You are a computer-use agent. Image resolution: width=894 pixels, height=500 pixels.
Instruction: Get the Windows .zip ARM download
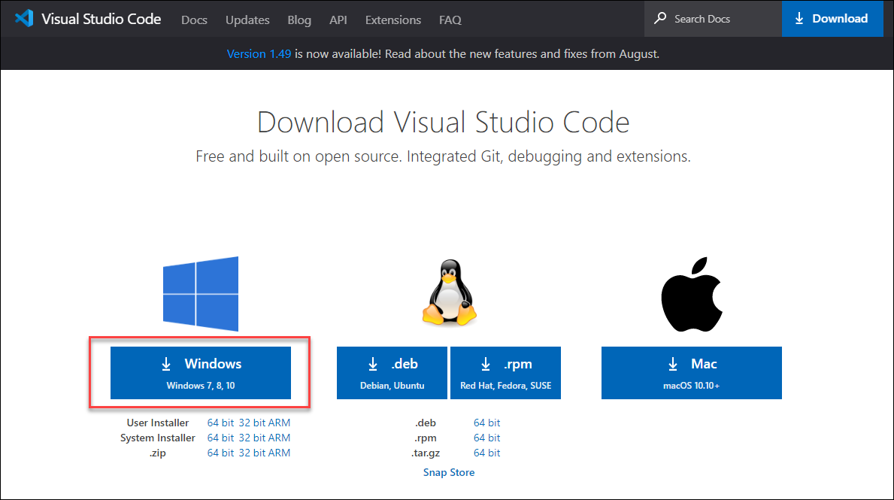[x=280, y=453]
